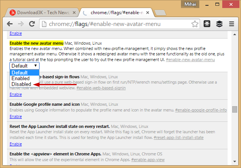Open the asterisk extension icon
Screen dimensions: 241x168
(x=207, y=24)
